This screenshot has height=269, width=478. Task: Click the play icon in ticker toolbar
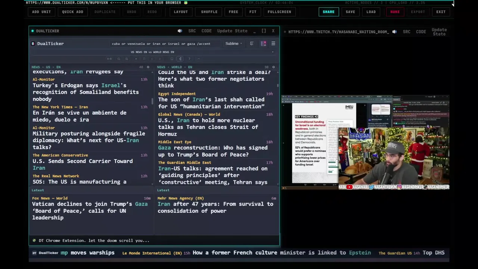point(136,59)
